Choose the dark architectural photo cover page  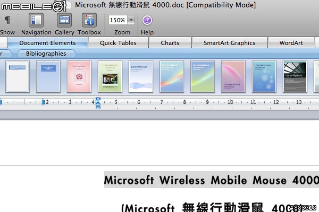[x=295, y=76]
